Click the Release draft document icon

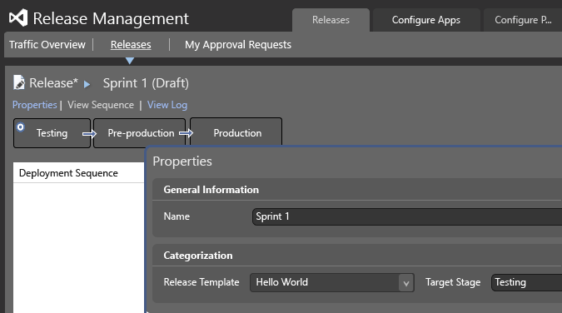click(x=19, y=82)
